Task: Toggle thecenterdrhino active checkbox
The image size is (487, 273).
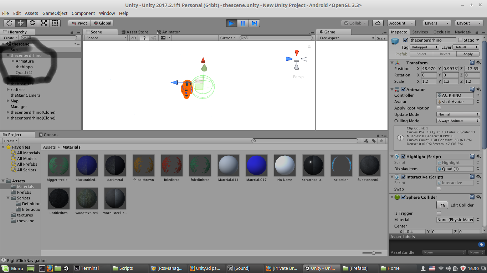Action: point(405,40)
